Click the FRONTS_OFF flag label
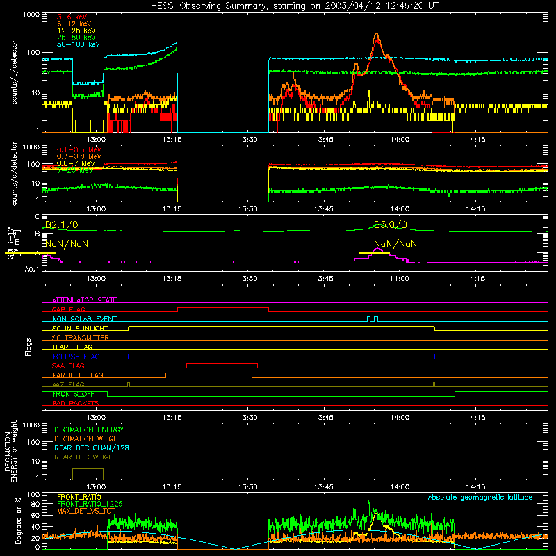Image resolution: width=556 pixels, height=556 pixels. click(x=73, y=394)
